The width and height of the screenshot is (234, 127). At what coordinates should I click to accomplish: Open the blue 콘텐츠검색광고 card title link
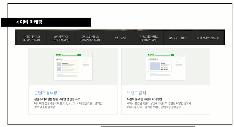[x=48, y=93]
